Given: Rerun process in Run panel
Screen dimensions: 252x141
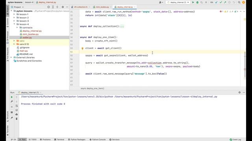Looking at the screenshot, I should click(x=12, y=97).
